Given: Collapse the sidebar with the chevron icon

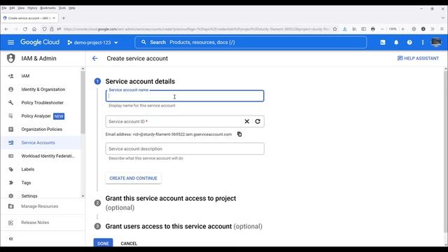Looking at the screenshot, I should click(11, 239).
